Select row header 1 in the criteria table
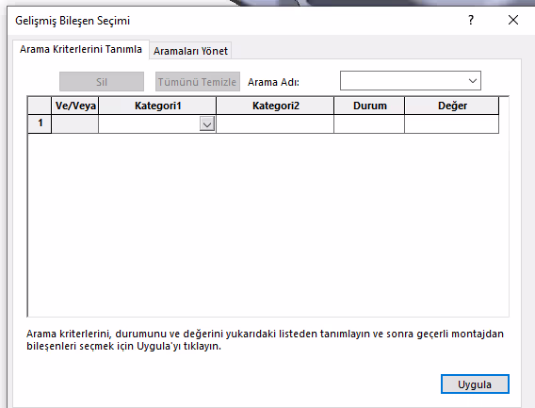This screenshot has height=408, width=535. click(x=40, y=123)
